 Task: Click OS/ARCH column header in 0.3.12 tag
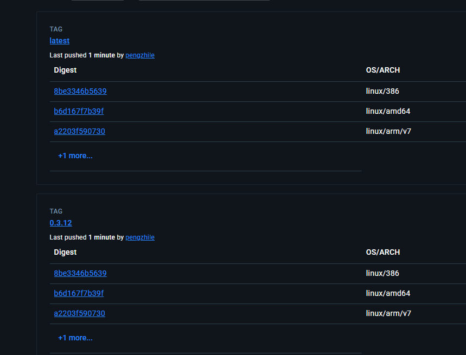(x=383, y=253)
